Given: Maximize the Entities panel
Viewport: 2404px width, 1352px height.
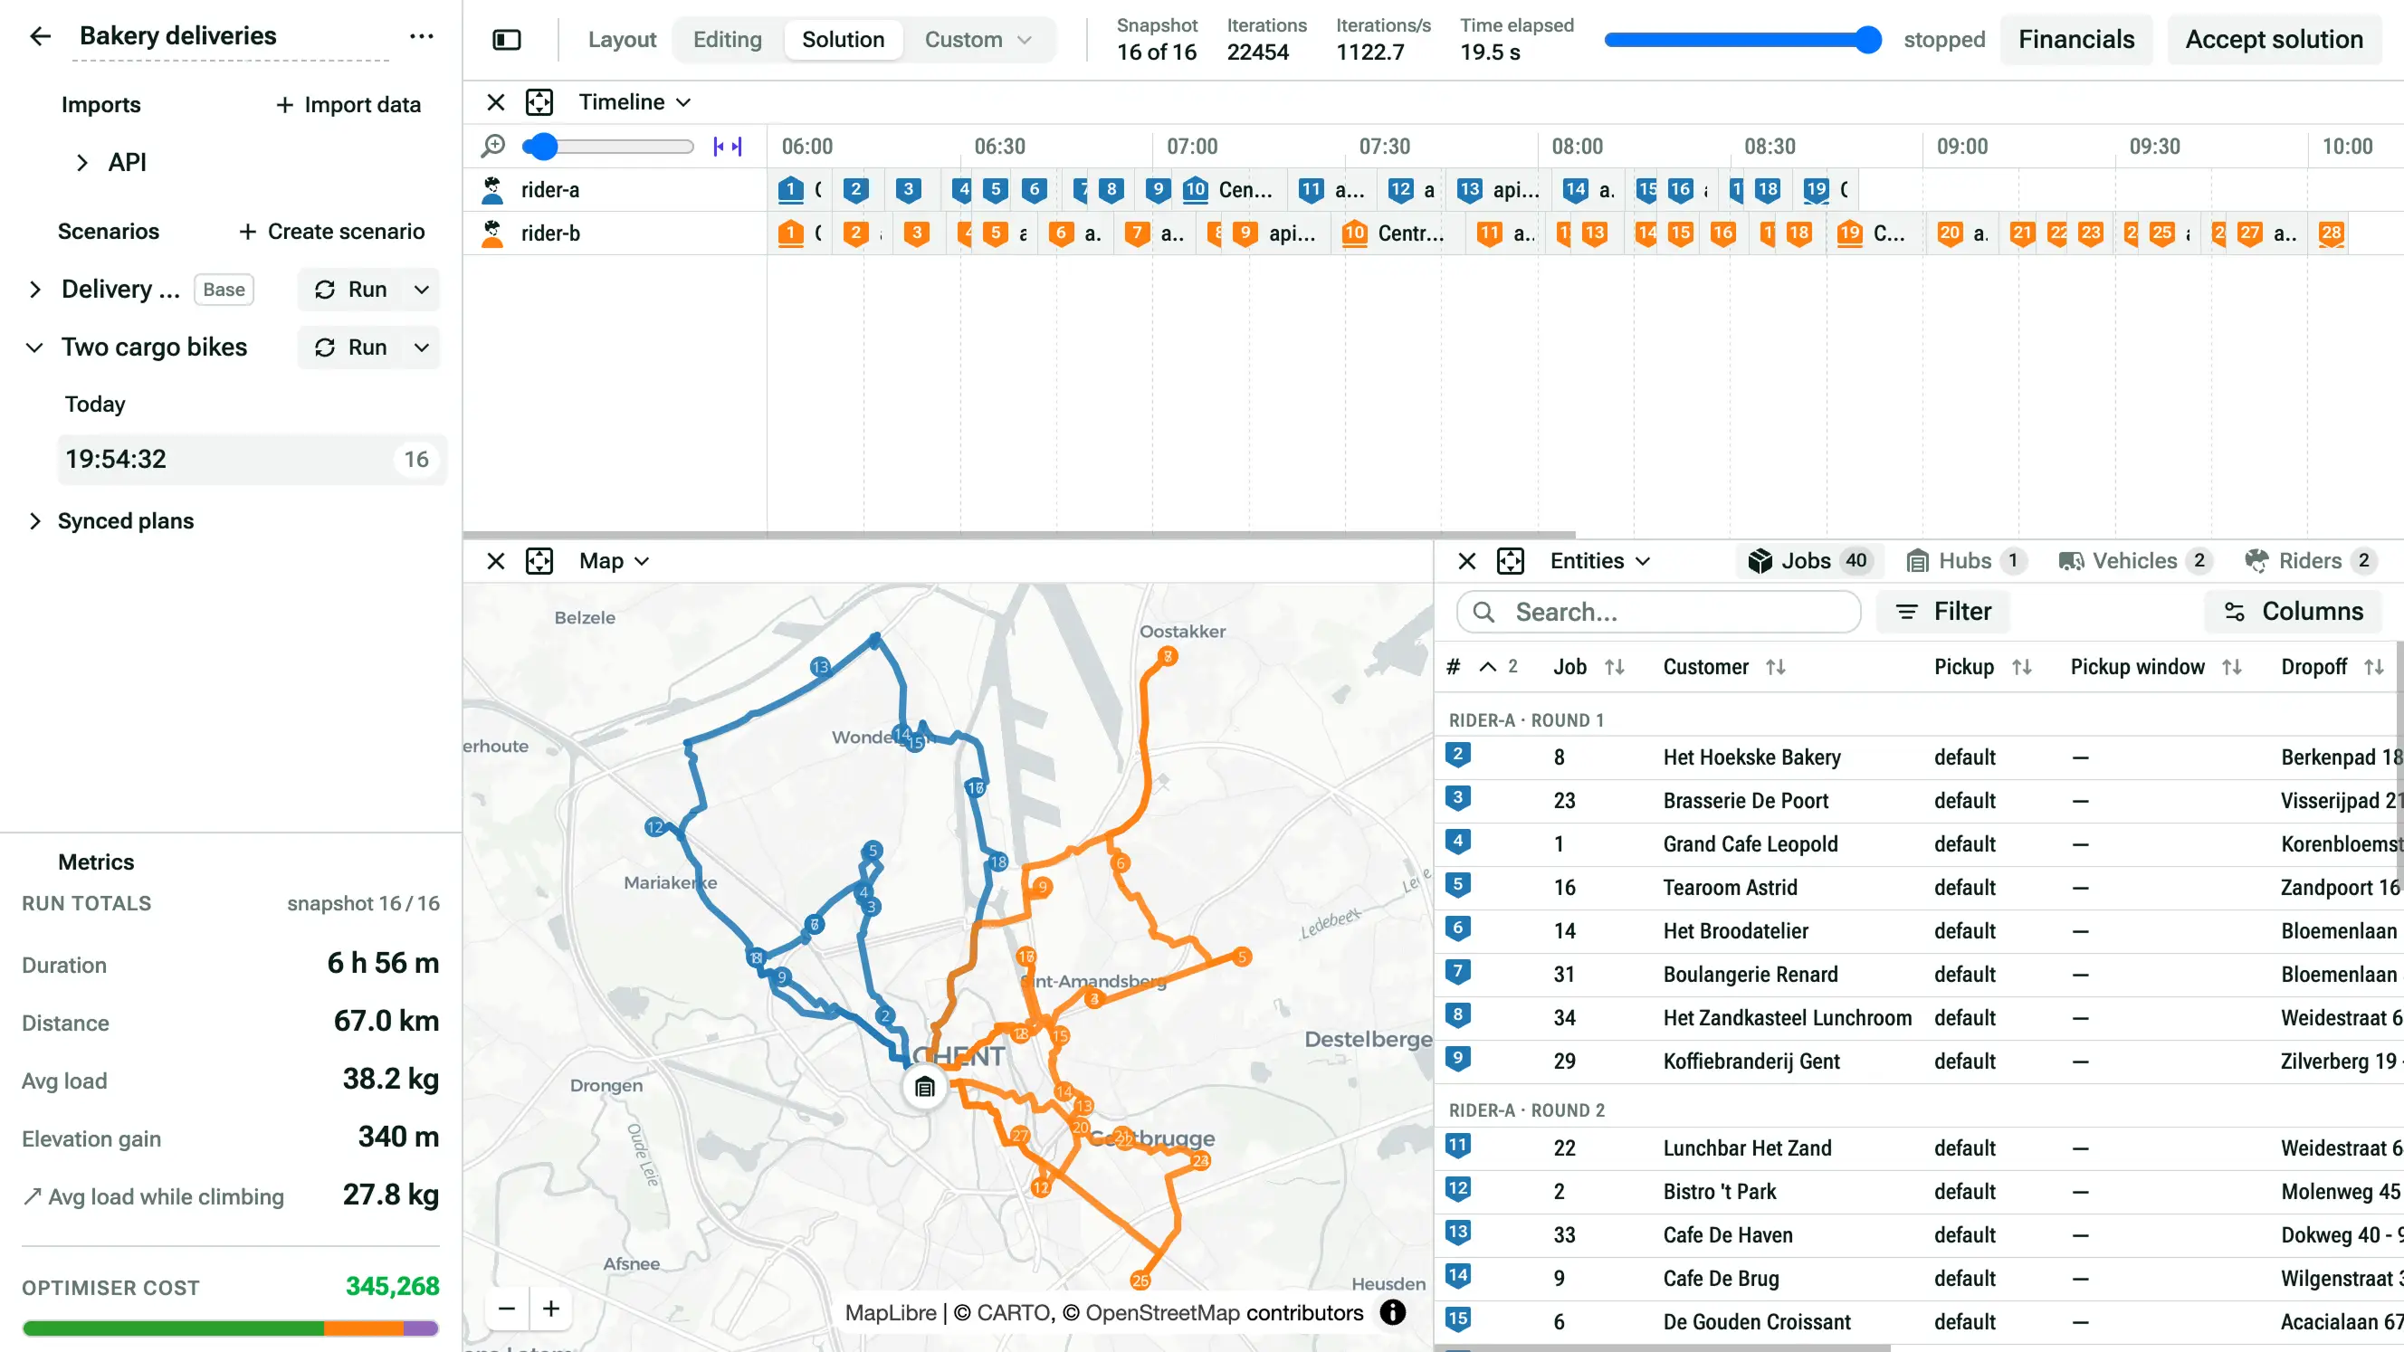Looking at the screenshot, I should [x=1511, y=561].
